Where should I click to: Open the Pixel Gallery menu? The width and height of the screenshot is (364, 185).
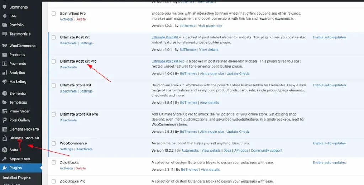(x=20, y=120)
